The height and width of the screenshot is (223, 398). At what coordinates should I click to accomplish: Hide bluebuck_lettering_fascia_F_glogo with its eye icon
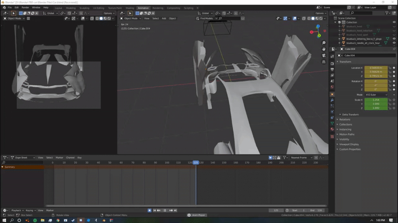[394, 39]
